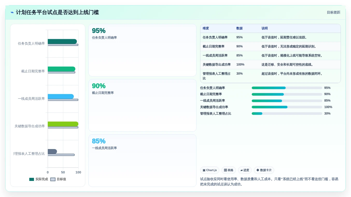Click the 一线成员周活跃率 progress bar
The width and height of the screenshot is (351, 197).
[x=287, y=101]
